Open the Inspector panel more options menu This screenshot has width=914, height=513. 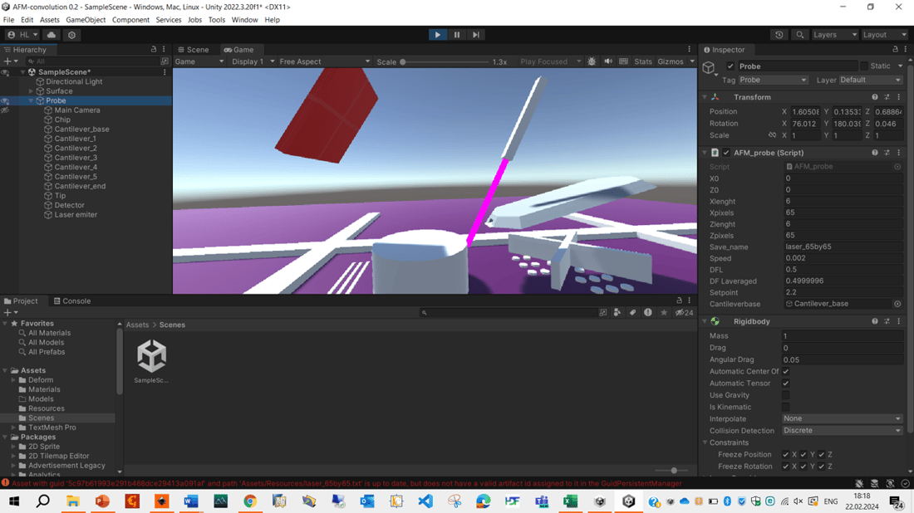(x=905, y=50)
